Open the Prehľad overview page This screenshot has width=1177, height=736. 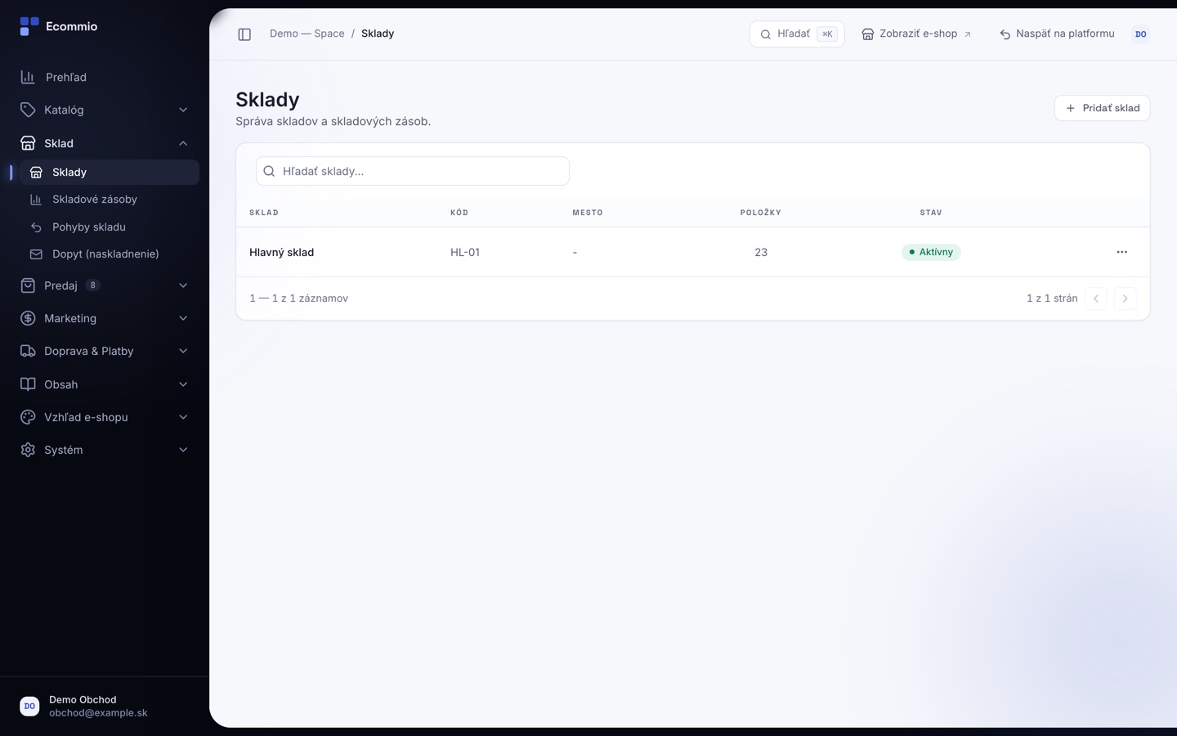click(x=105, y=77)
